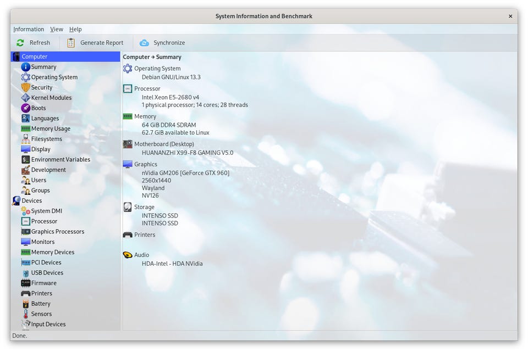Viewport: 528px width, 352px height.
Task: Click the Refresh toolbar icon
Action: pos(20,43)
